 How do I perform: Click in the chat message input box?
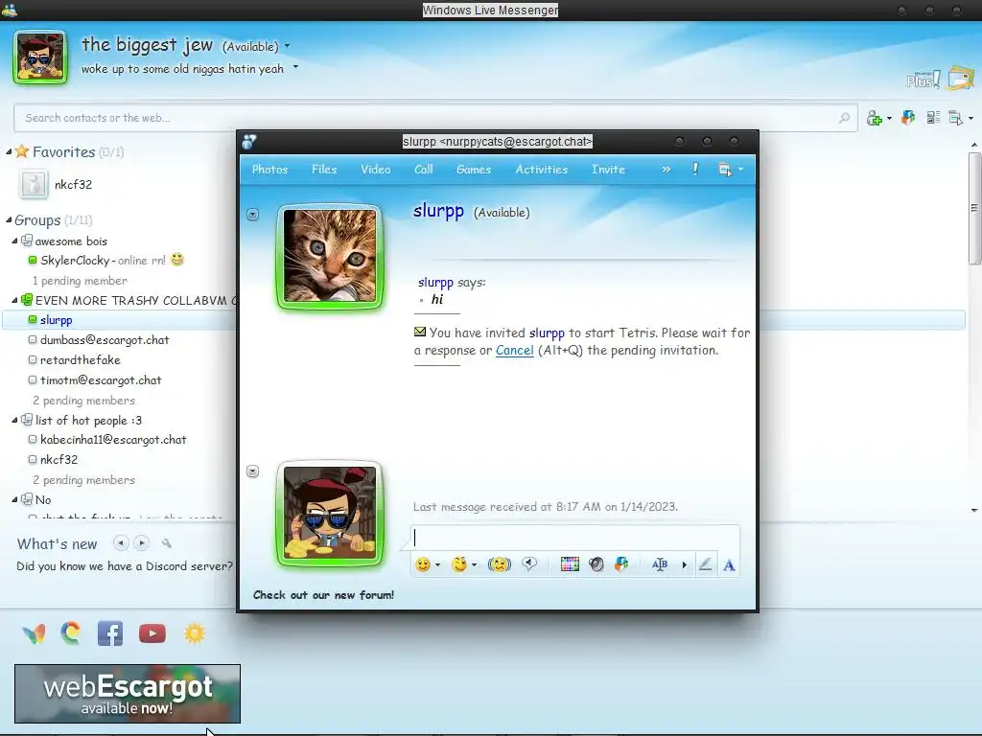pos(575,538)
